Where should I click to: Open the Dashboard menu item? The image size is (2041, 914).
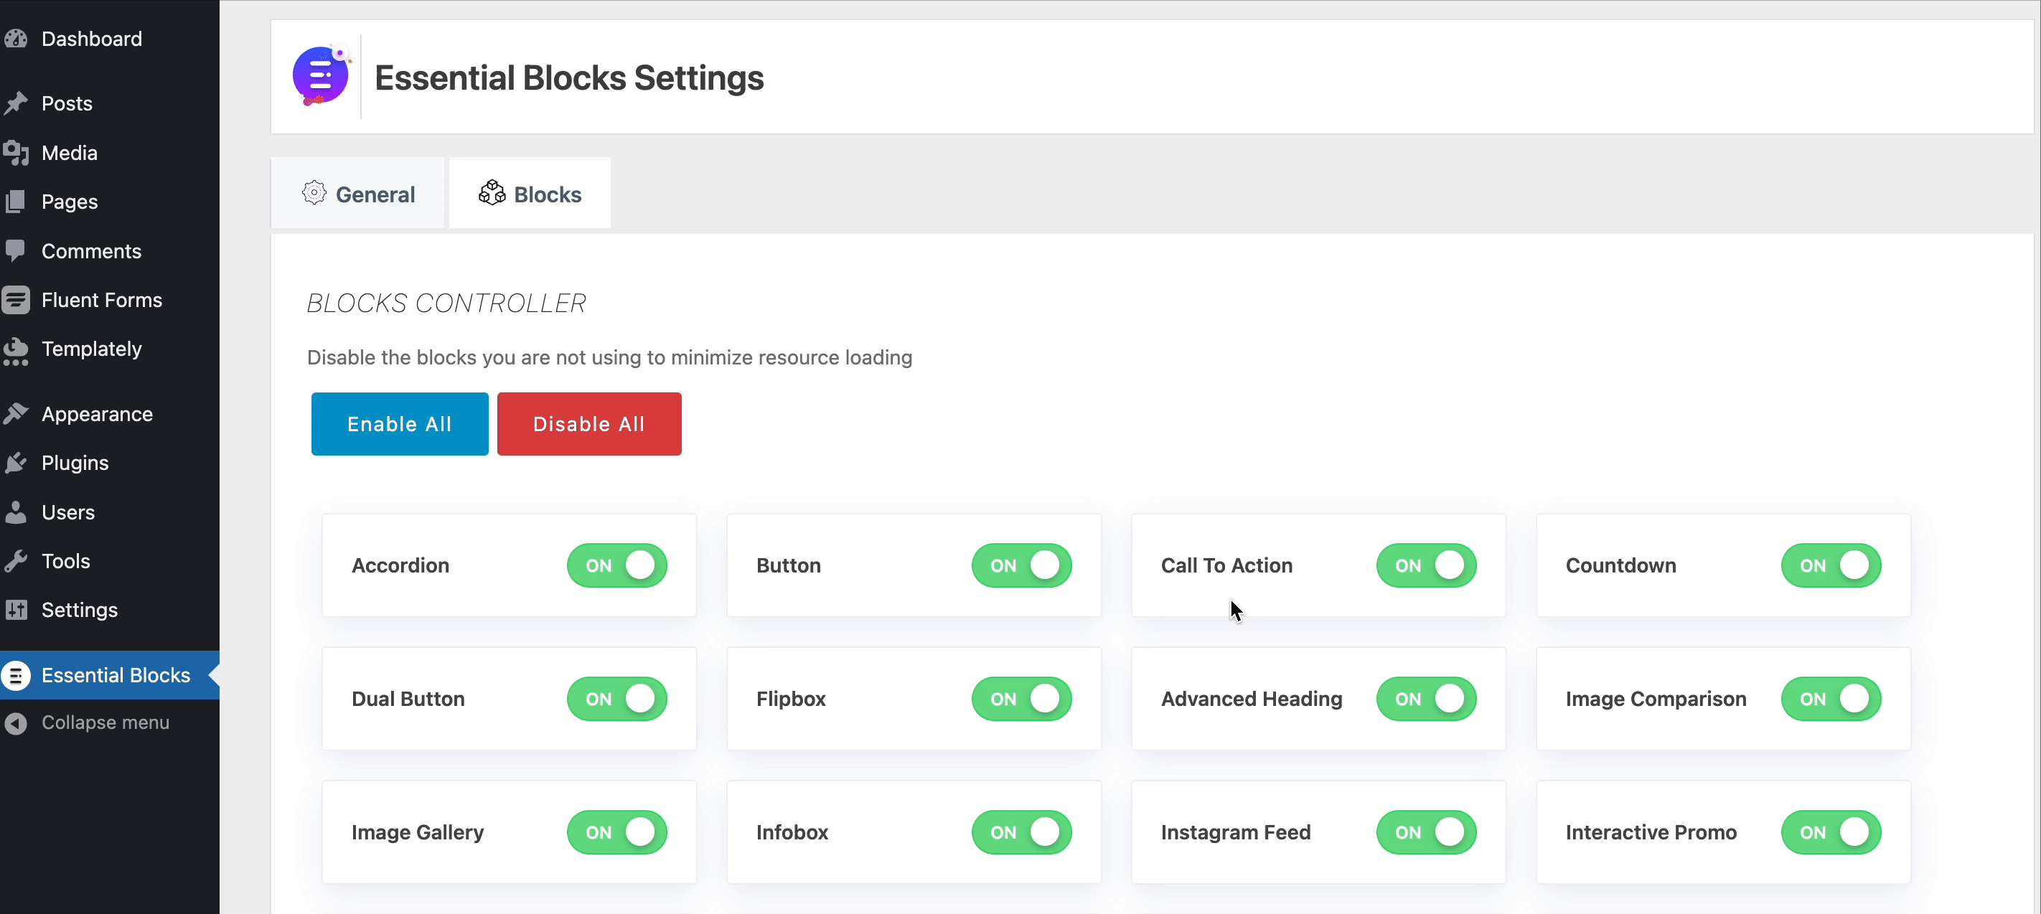109,38
